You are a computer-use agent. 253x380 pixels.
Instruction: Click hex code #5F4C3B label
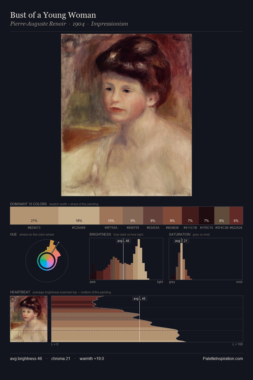(x=222, y=228)
